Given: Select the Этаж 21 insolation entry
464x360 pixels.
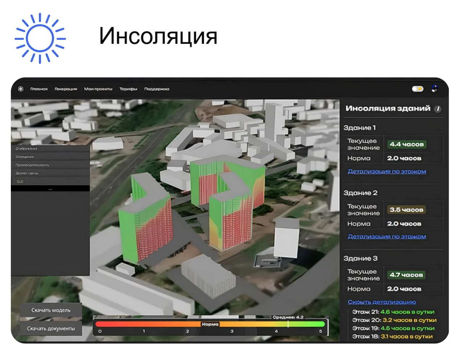Looking at the screenshot, I should tap(393, 312).
